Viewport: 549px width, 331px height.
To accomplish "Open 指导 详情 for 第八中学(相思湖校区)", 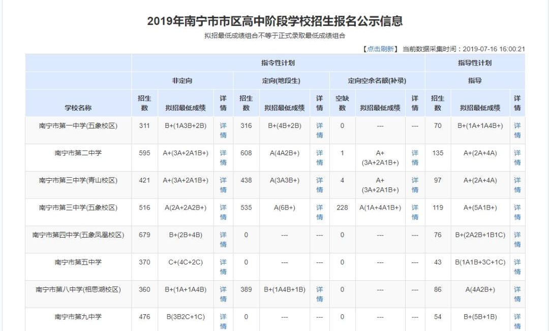I will pos(517,294).
